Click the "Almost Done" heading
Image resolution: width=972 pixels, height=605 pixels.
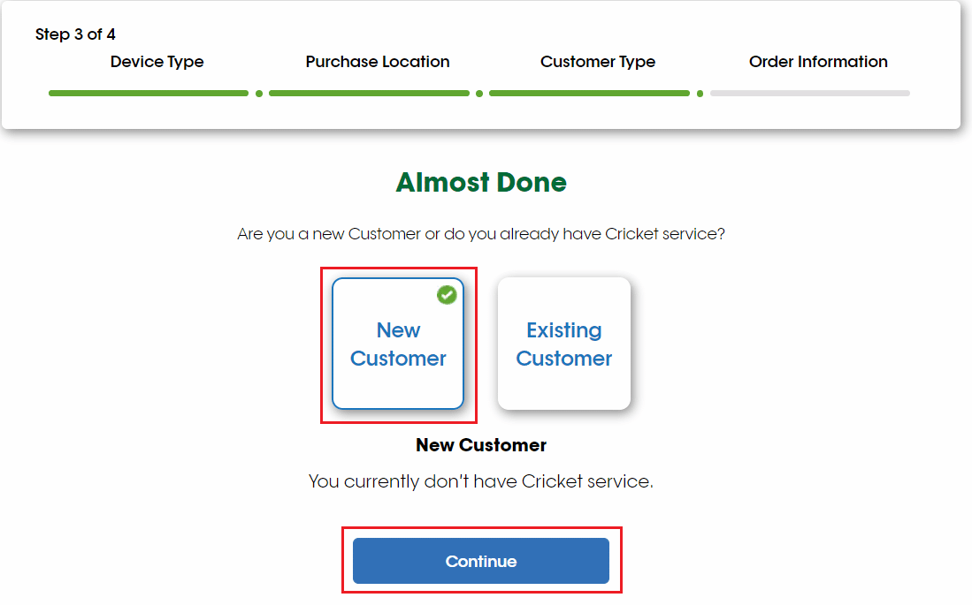tap(481, 182)
